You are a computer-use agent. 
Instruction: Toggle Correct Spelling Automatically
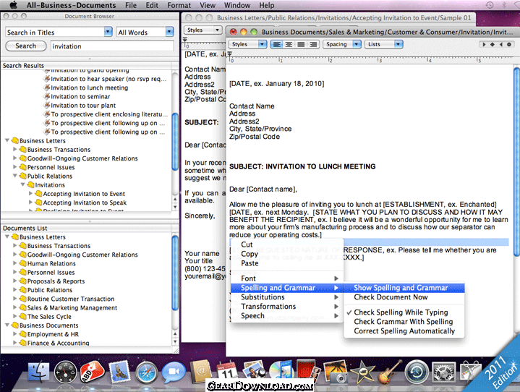click(x=404, y=331)
